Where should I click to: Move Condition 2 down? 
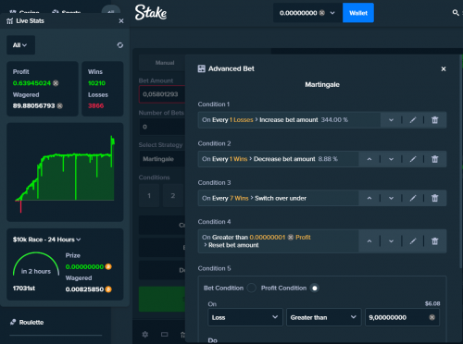tap(391, 159)
